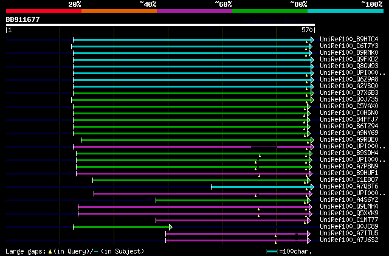
Task: Open the UniRef100_B9RMK0 hit label
Action: 349,53
